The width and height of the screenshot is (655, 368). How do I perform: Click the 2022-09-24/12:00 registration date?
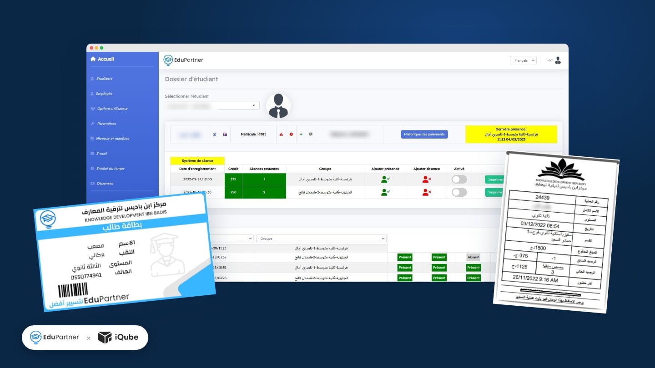point(197,179)
